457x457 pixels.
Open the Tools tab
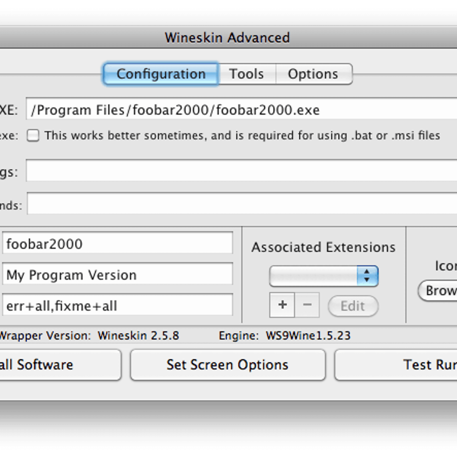(x=247, y=74)
